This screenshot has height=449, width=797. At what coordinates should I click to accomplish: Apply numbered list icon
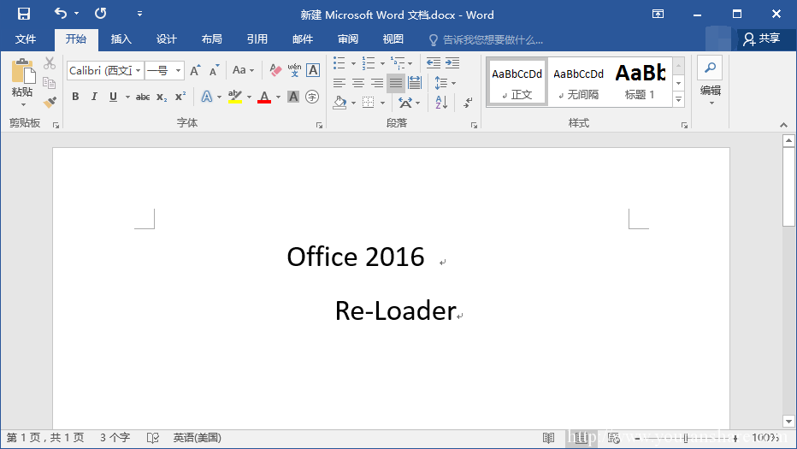coord(369,63)
